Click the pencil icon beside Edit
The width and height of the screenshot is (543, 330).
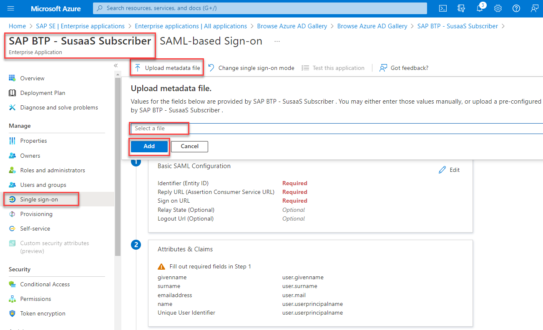tap(442, 170)
